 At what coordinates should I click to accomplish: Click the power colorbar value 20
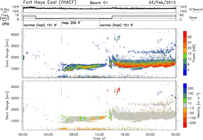click(x=189, y=48)
